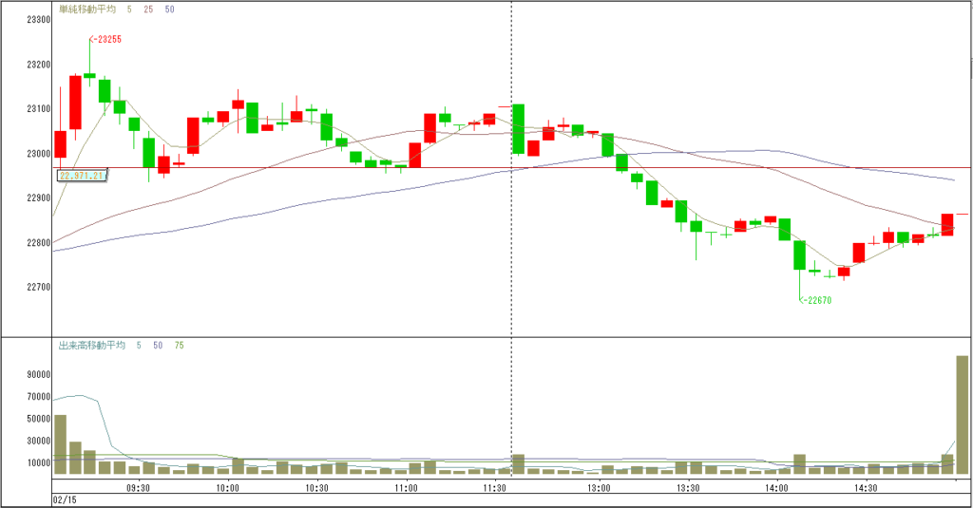Click the 23200 price axis label
Viewport: 973px width, 508px height.
click(x=38, y=65)
